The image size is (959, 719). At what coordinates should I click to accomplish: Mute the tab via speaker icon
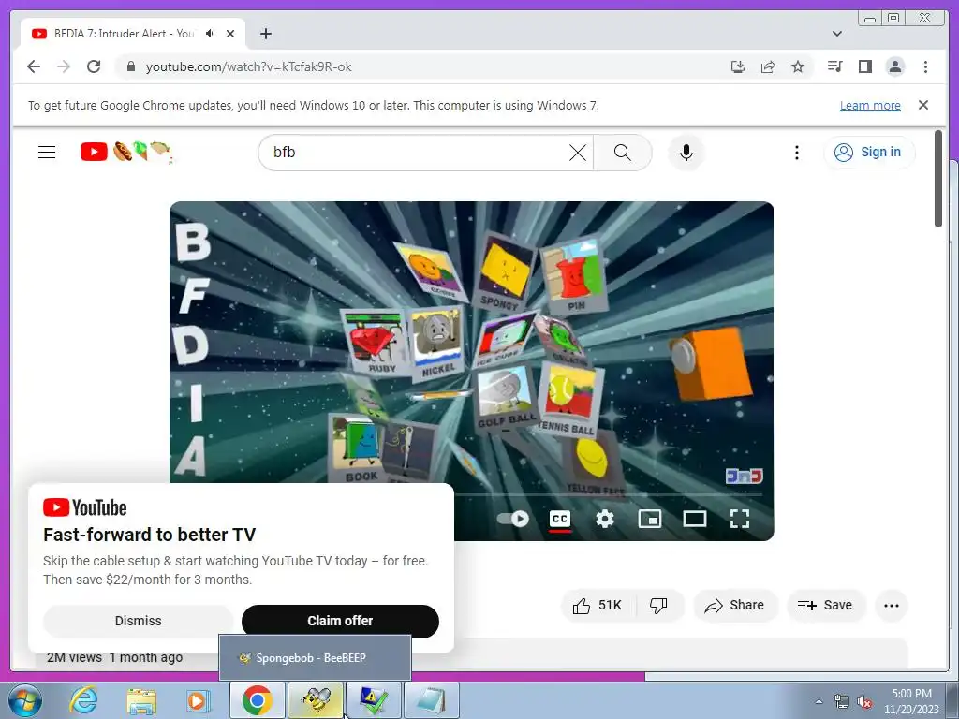[211, 34]
